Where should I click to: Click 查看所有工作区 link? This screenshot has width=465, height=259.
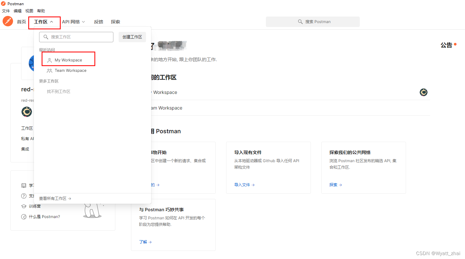(x=55, y=199)
